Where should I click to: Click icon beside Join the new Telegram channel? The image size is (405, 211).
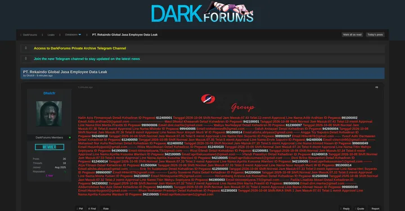[26, 59]
